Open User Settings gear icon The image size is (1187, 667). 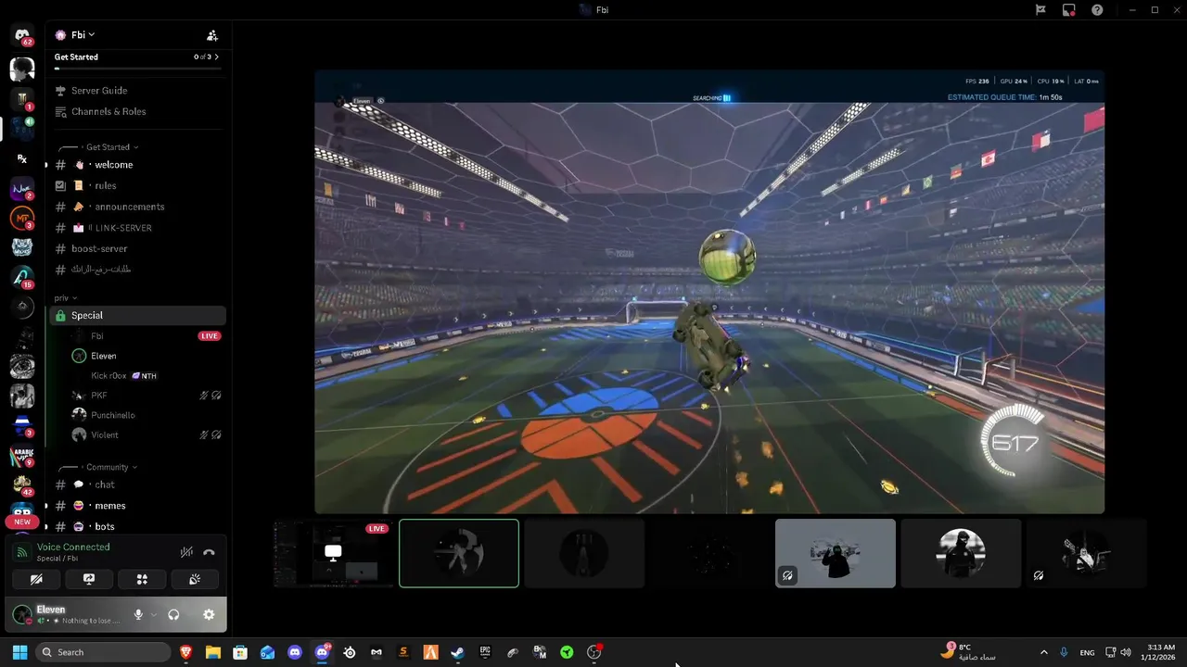pos(209,614)
